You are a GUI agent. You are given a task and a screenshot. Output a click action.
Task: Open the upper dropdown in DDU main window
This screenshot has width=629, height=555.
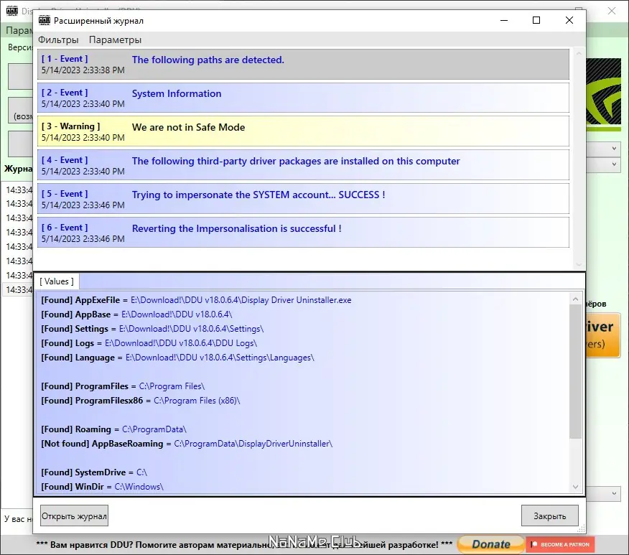click(614, 149)
